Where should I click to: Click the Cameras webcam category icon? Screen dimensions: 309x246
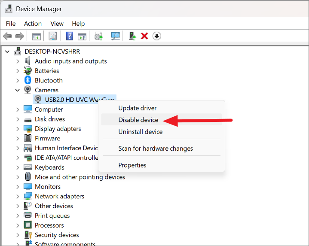coord(28,90)
